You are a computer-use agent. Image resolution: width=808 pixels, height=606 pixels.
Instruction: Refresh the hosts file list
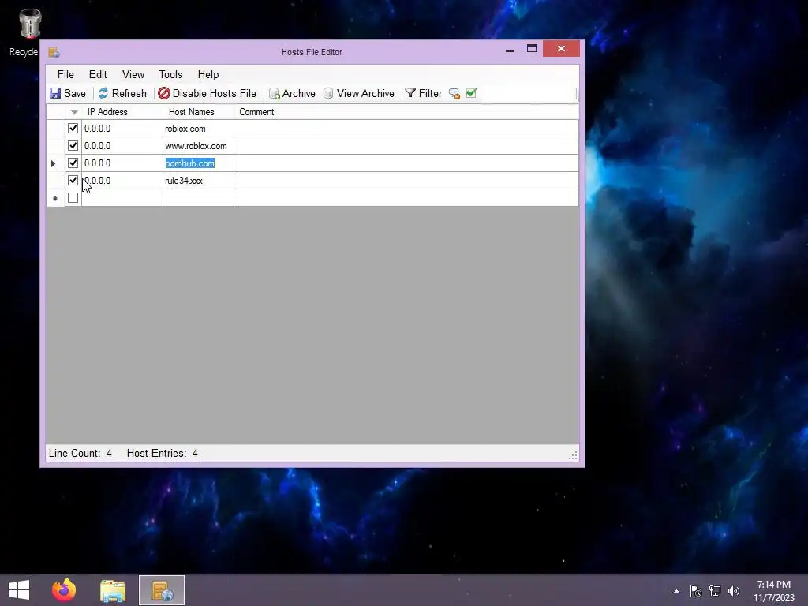click(122, 93)
